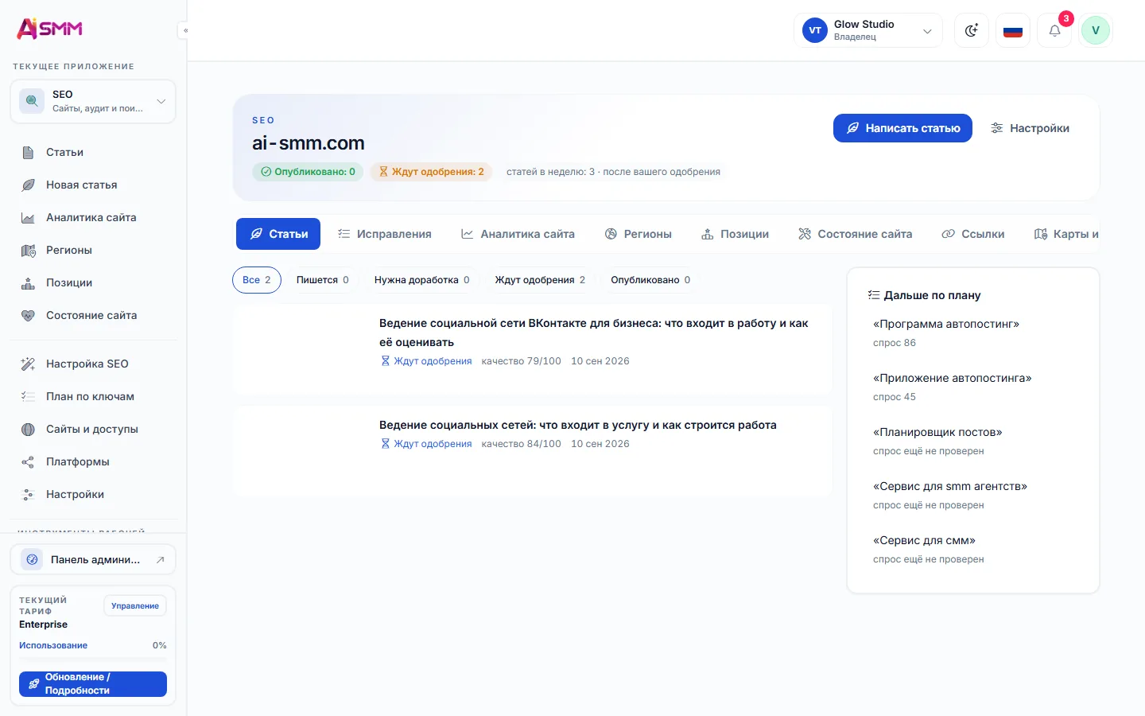
Task: Click the Обновление / Подробности button
Action: point(93,684)
